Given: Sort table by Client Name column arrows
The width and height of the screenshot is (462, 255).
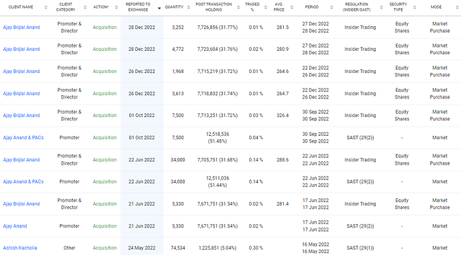Looking at the screenshot, I should 46,7.
